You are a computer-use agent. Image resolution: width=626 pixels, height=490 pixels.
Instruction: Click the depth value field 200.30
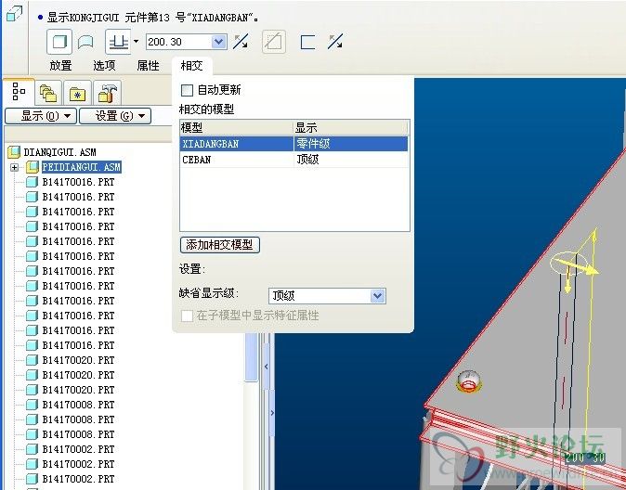click(x=178, y=42)
